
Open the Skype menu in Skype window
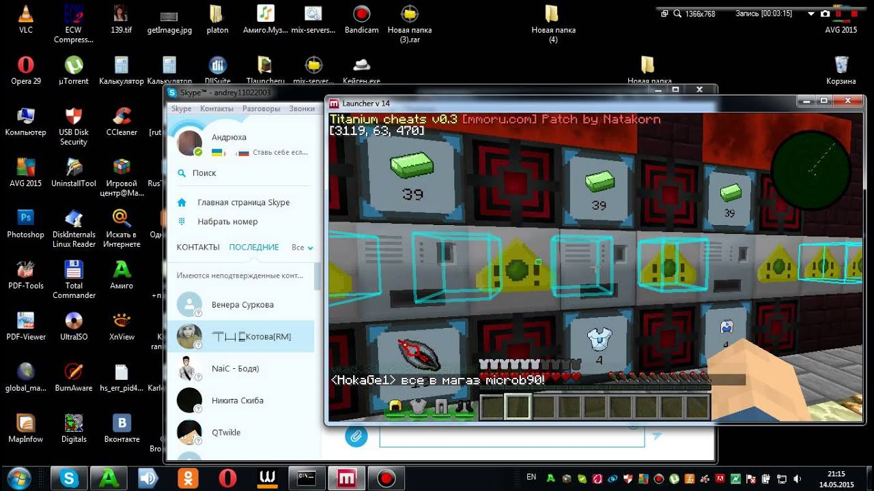click(x=181, y=108)
